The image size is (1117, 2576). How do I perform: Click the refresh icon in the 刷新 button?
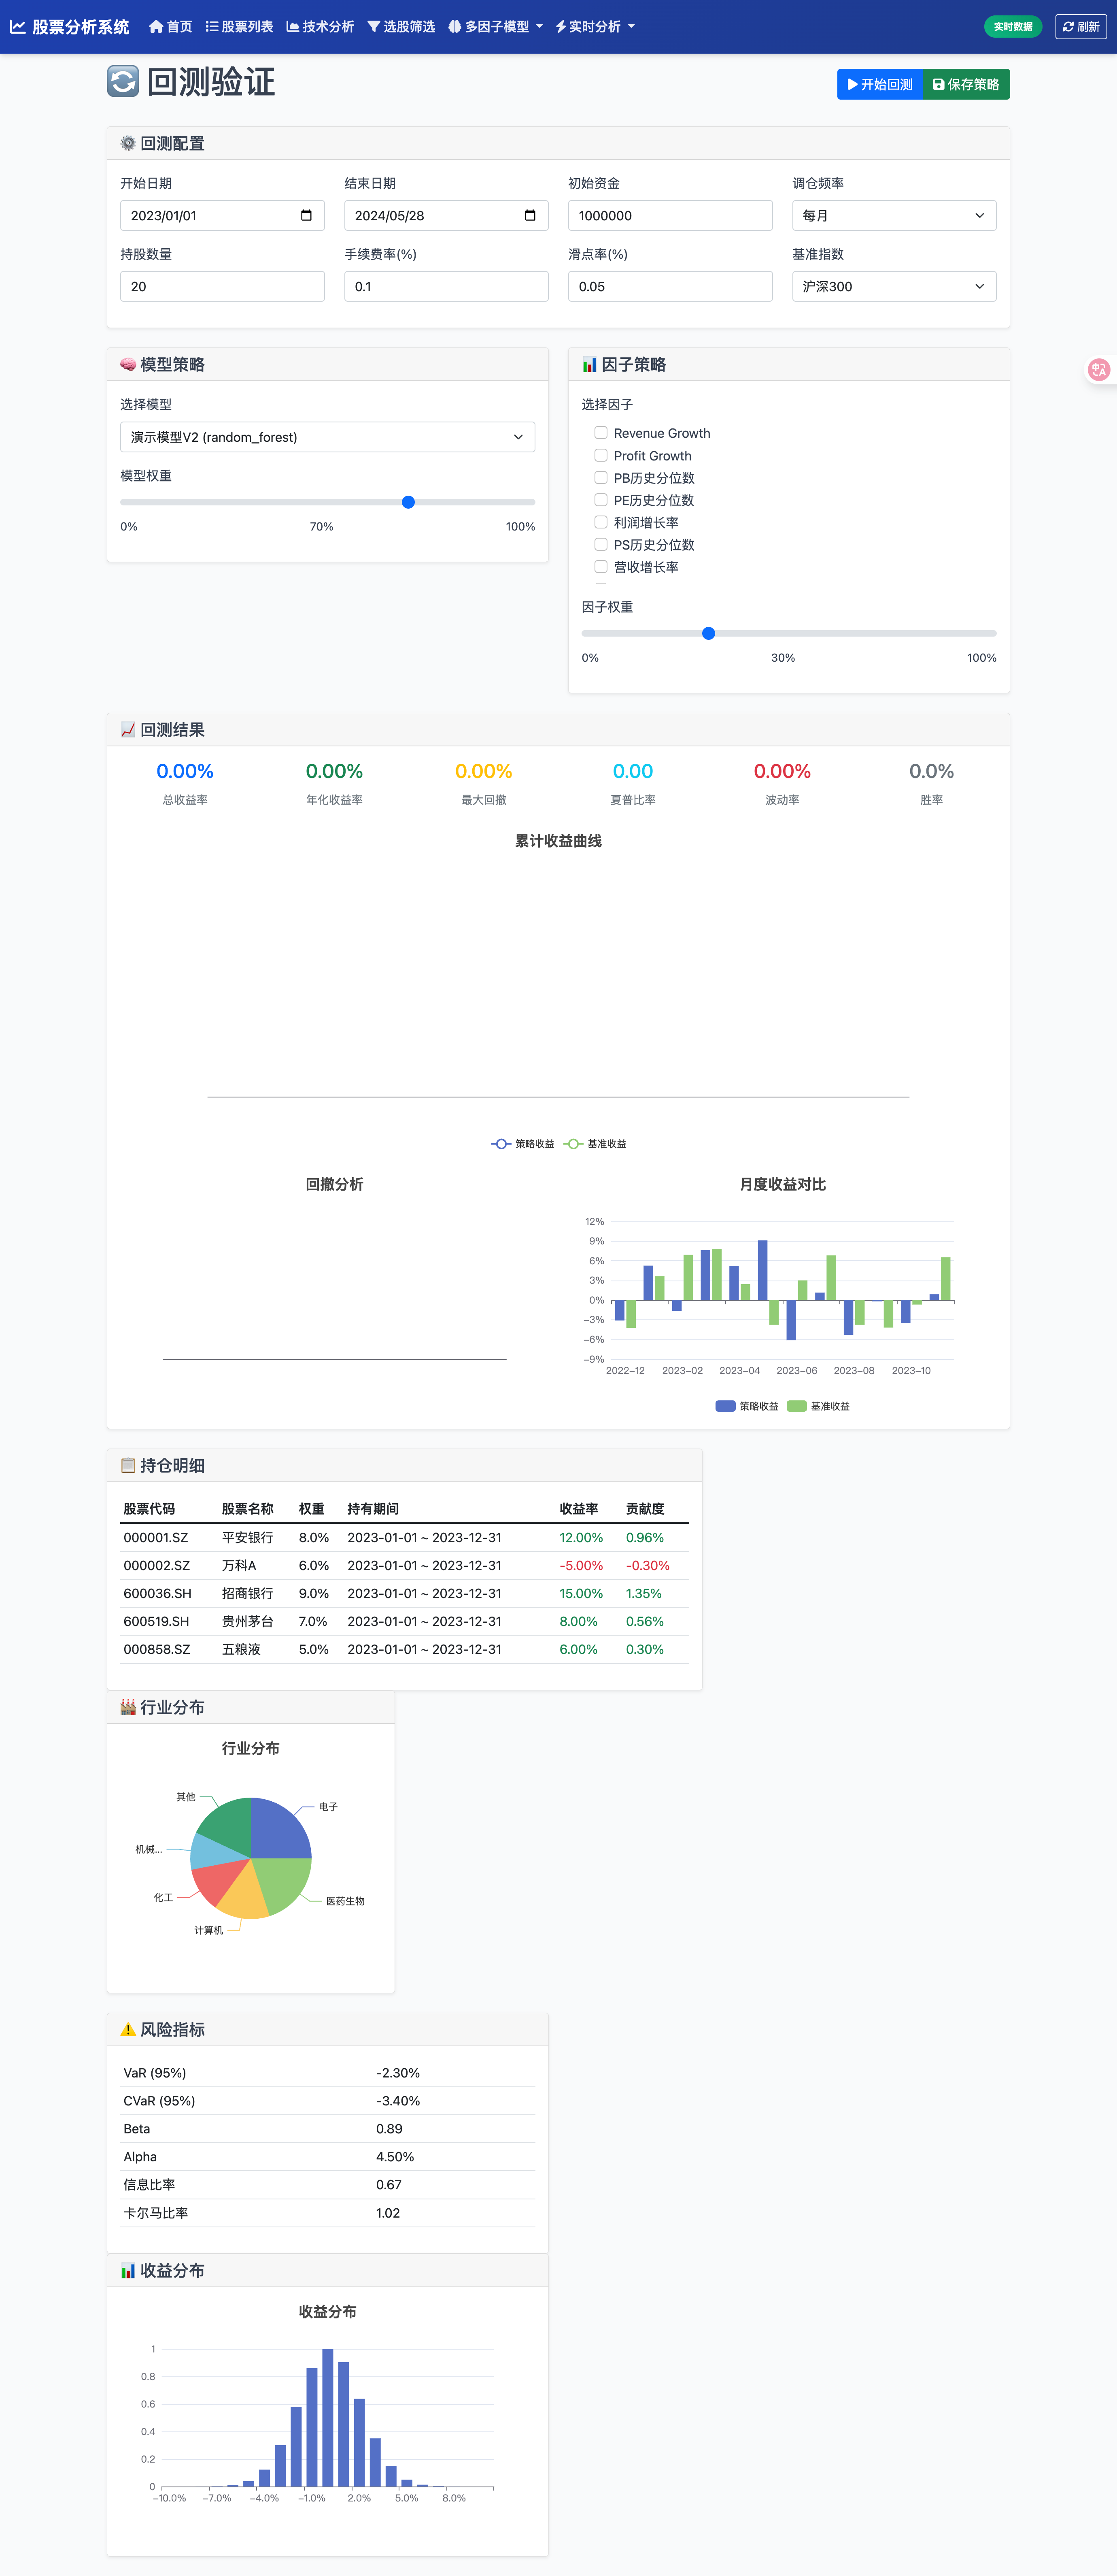coord(1068,27)
